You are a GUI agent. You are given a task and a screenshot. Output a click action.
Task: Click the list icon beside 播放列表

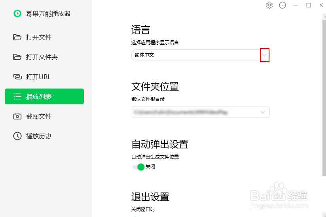17,96
